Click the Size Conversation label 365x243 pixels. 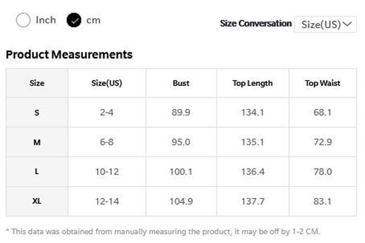(x=255, y=24)
